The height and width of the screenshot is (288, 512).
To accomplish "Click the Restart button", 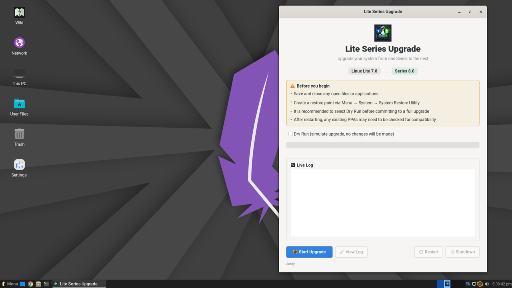I will tap(428, 252).
